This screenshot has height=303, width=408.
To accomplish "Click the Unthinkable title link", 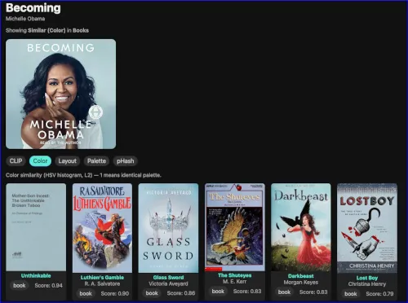I will tap(36, 275).
